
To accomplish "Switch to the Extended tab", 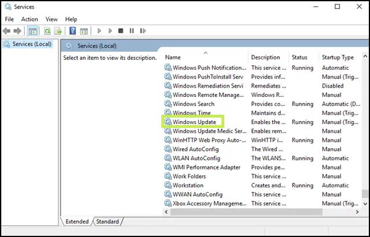I will tap(77, 221).
